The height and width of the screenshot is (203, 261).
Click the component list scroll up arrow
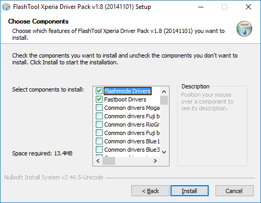[164, 92]
